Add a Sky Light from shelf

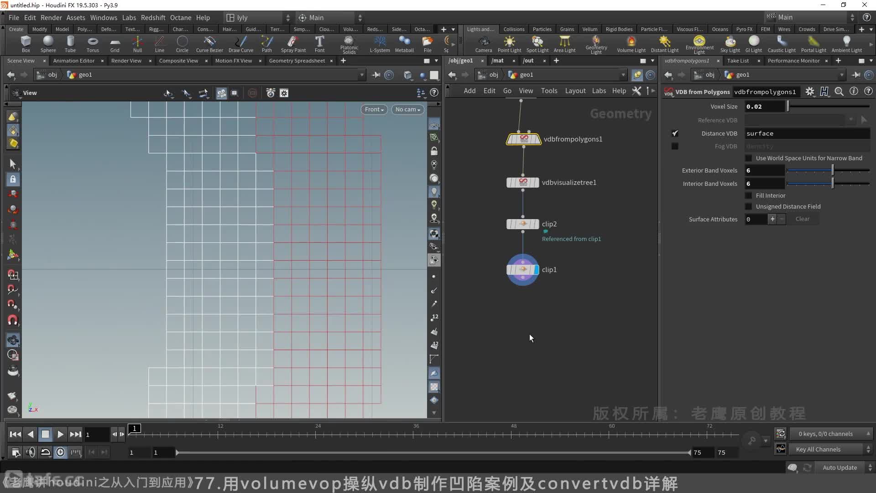click(730, 44)
